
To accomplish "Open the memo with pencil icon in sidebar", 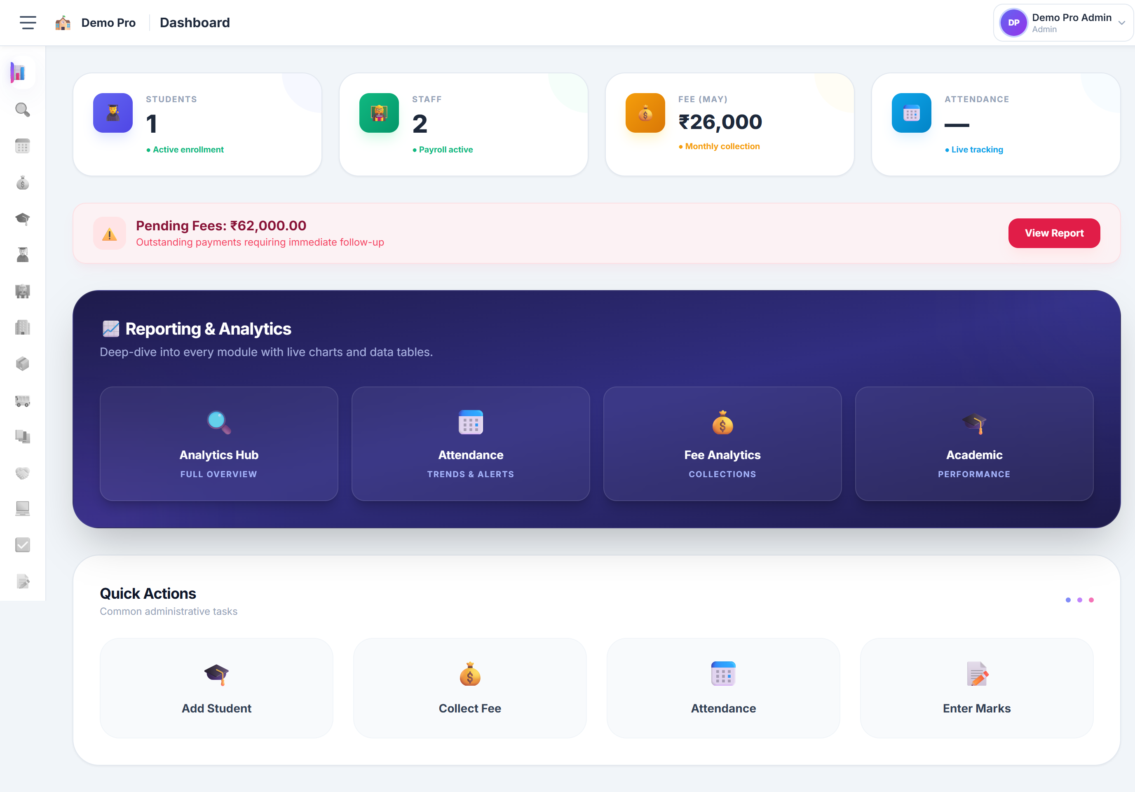I will click(22, 581).
